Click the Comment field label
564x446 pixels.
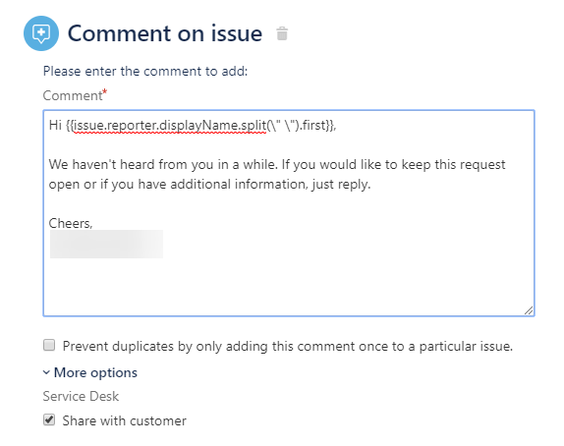(x=75, y=95)
